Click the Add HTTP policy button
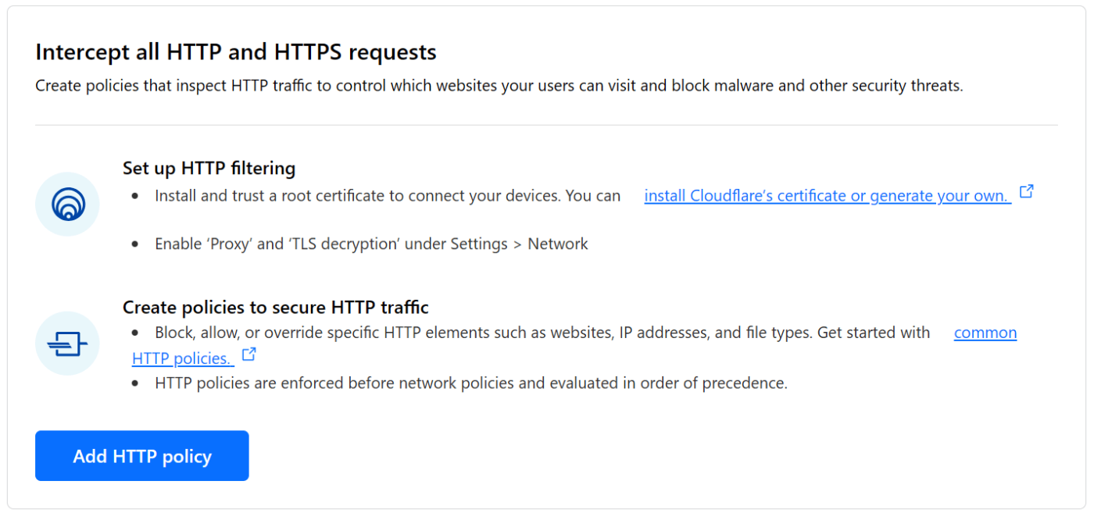Image resolution: width=1094 pixels, height=520 pixels. (x=141, y=455)
